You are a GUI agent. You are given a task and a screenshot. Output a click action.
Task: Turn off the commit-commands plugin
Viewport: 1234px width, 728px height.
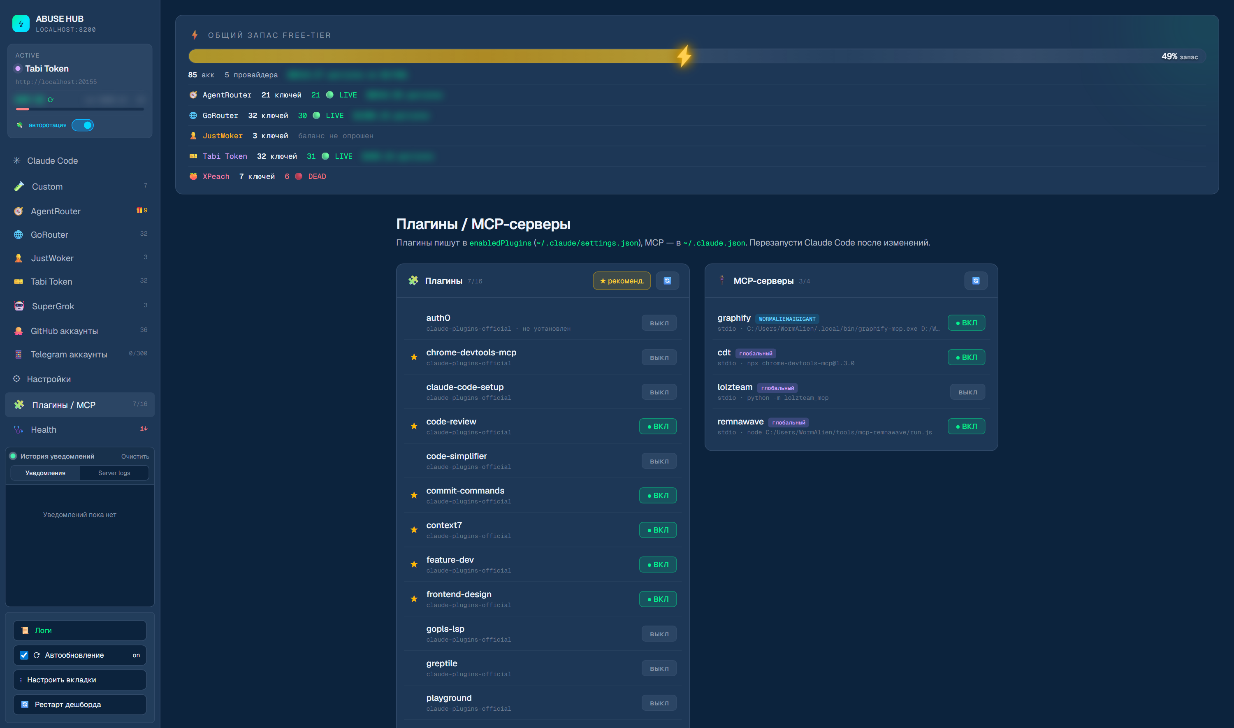point(658,496)
